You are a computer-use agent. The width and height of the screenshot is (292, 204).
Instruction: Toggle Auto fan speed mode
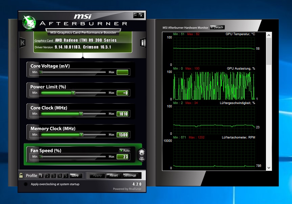125,150
